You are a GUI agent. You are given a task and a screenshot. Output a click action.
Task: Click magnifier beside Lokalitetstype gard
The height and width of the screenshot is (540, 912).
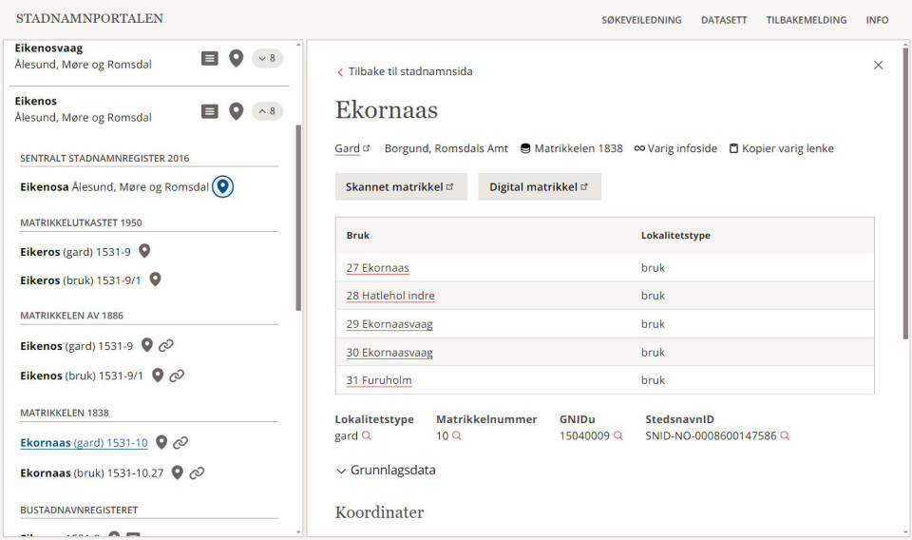(x=367, y=436)
